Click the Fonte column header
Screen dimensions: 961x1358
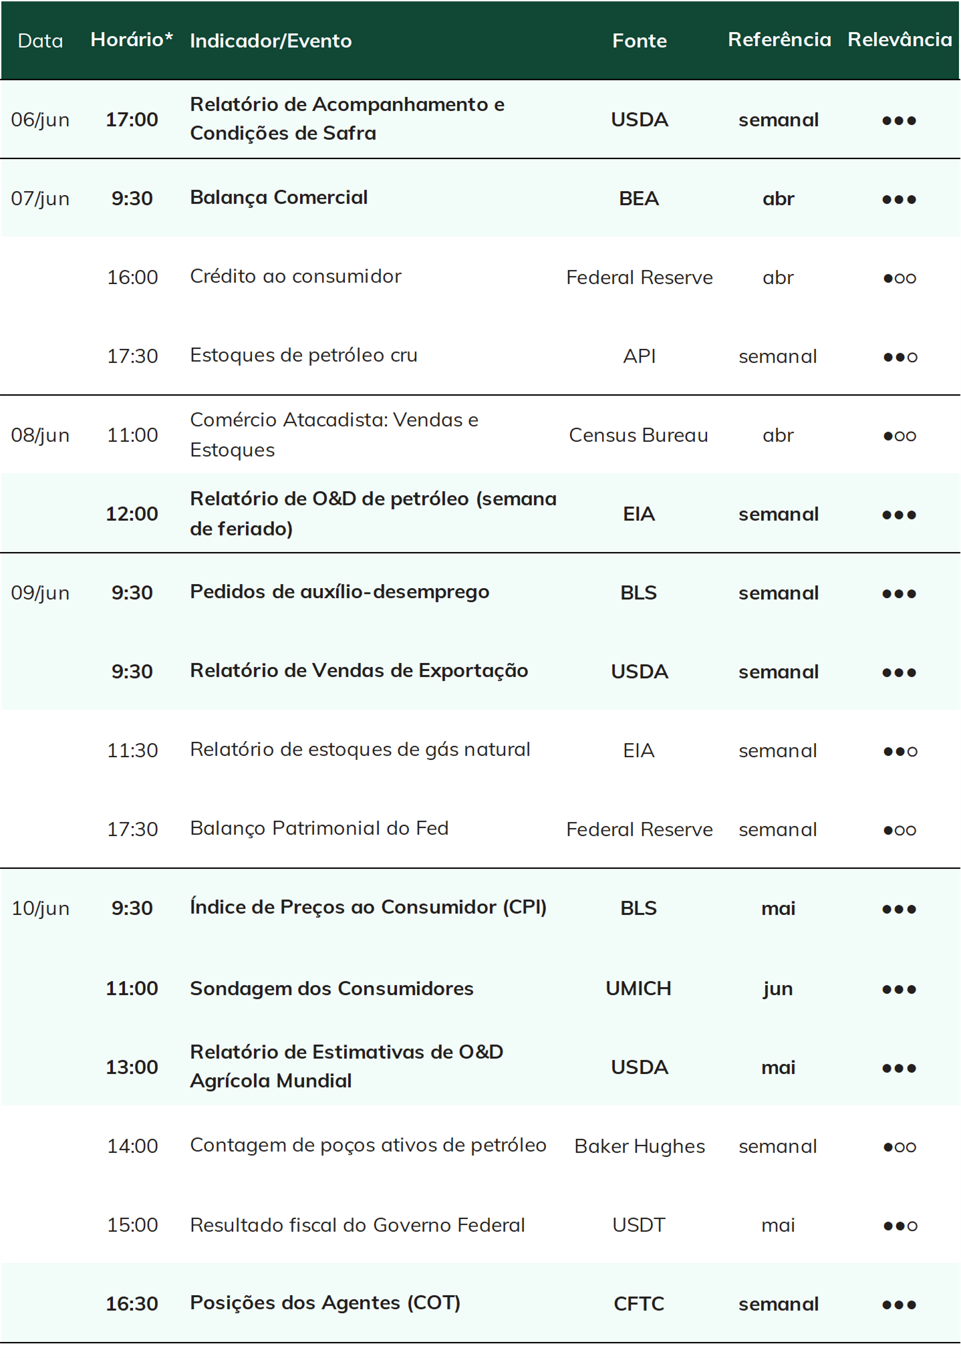[x=640, y=41]
